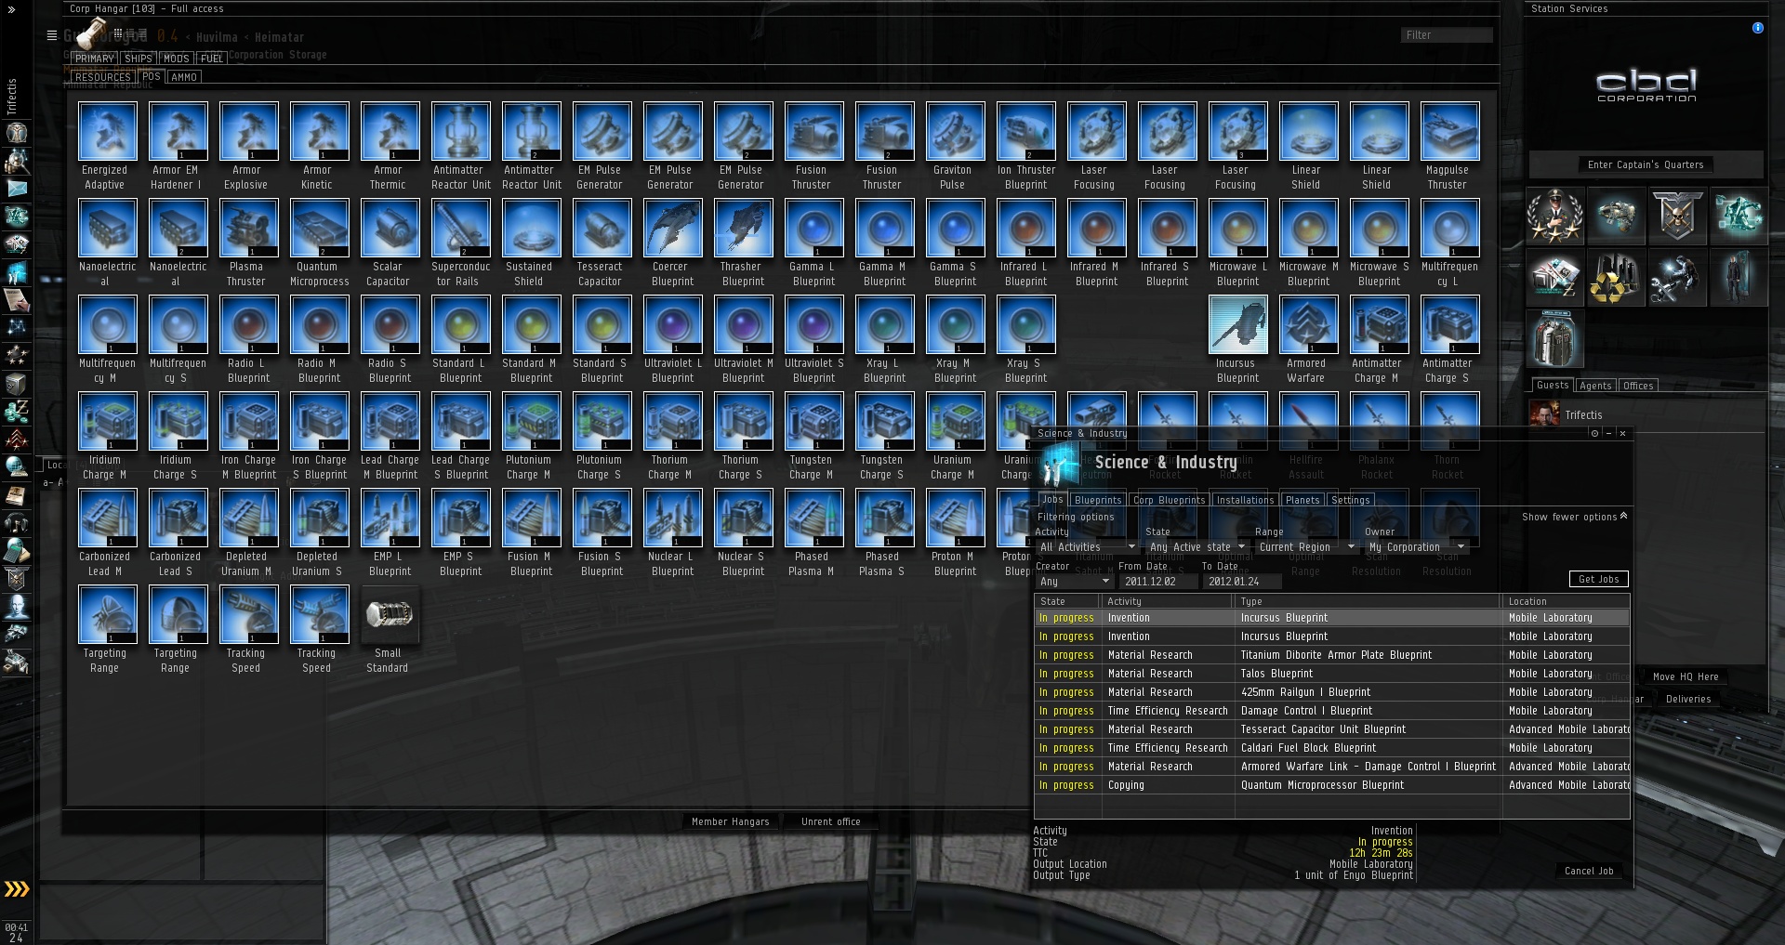Select the Ion Thruster Blueprint icon

[x=1026, y=131]
